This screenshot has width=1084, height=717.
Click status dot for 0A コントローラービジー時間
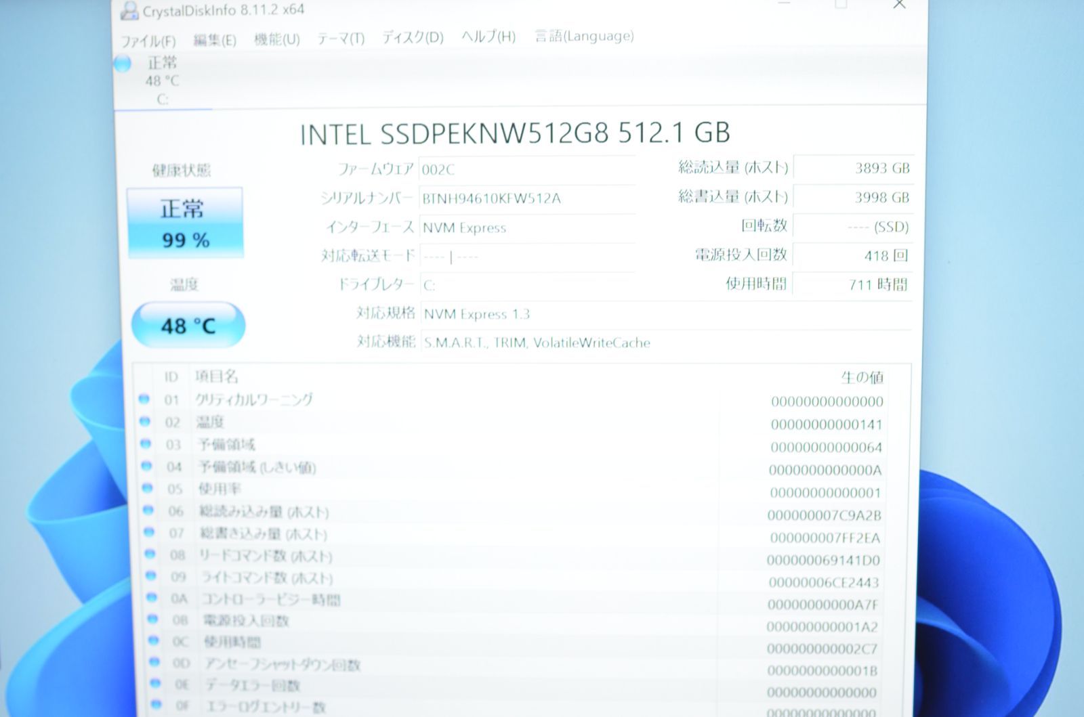(x=152, y=598)
